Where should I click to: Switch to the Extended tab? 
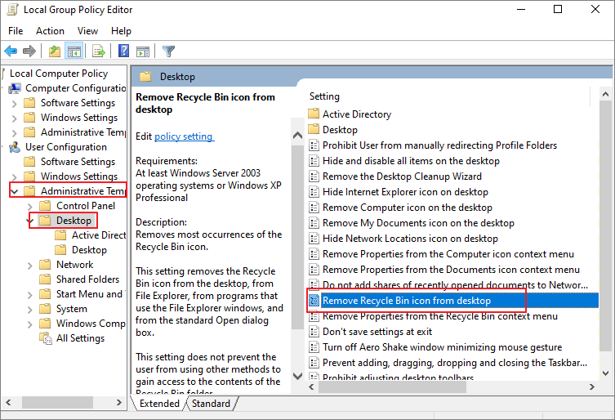[159, 404]
